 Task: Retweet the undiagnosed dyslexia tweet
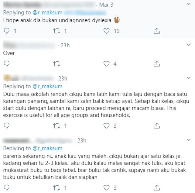coord(57,31)
